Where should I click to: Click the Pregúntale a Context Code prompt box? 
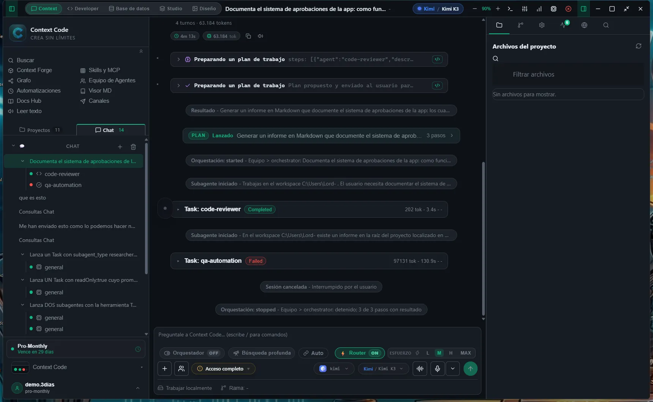pos(317,334)
